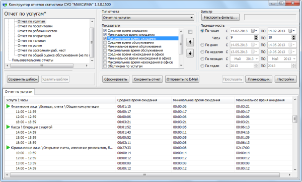Click horizontal scrollbar of results table

point(144,175)
